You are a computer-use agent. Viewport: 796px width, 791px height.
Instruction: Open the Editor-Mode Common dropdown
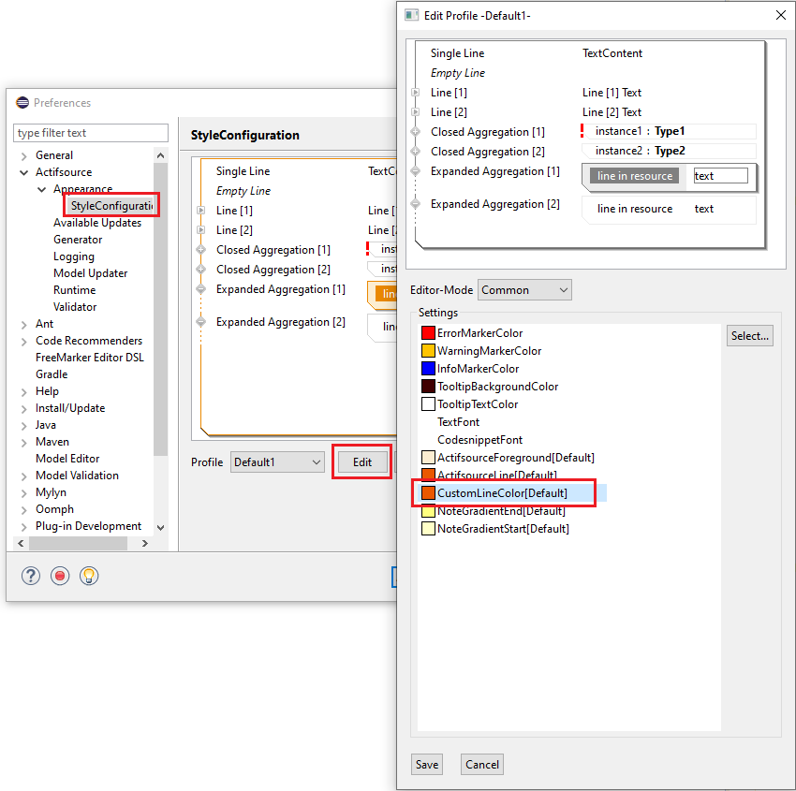[x=524, y=290]
